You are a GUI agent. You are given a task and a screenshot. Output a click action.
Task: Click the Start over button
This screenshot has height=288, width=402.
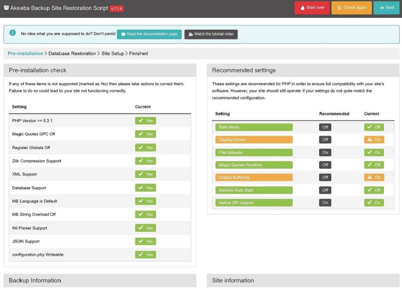point(312,8)
